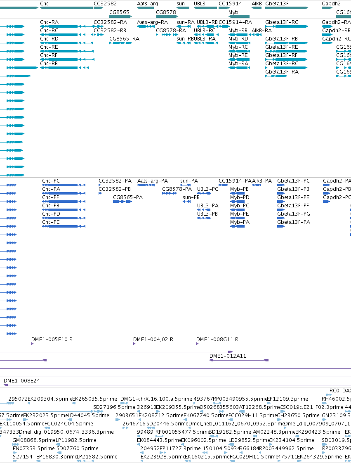Select transcript Chc-RD
This screenshot has width=351, height=463.
pyautogui.click(x=49, y=39)
